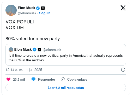This screenshot has width=133, height=97.
Task: Open the main rocket profile picture
Action: click(11, 10)
